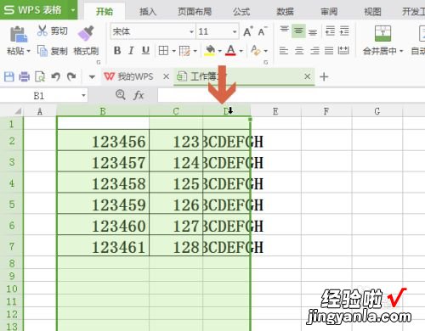The height and width of the screenshot is (331, 425).
Task: Add a new document tab with plus
Action: pyautogui.click(x=324, y=76)
